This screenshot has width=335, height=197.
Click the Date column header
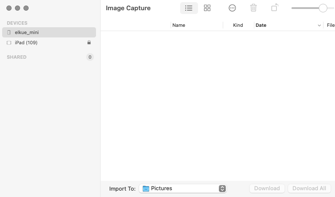point(261,25)
